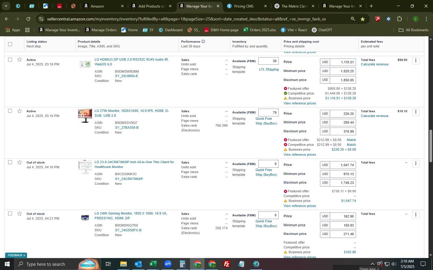This screenshot has width=433, height=270.
Task: Edit available quantity field showing 79
Action: coord(268,112)
